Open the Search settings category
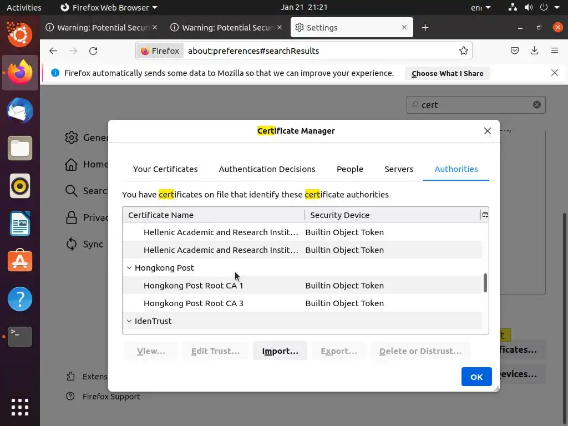The height and width of the screenshot is (426, 568). [87, 191]
